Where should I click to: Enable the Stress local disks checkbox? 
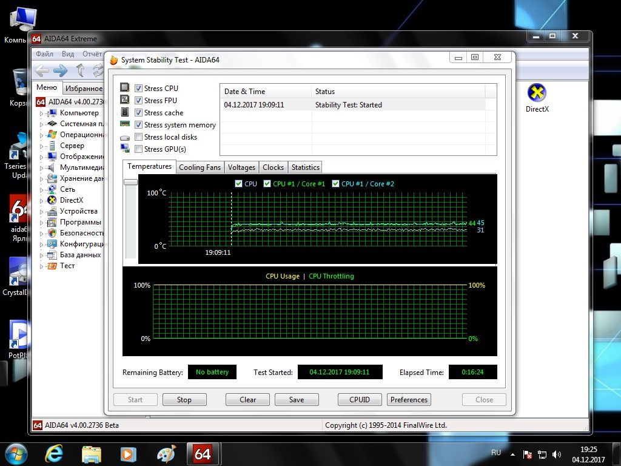[x=139, y=137]
